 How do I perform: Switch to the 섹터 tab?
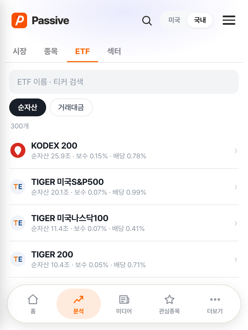114,51
